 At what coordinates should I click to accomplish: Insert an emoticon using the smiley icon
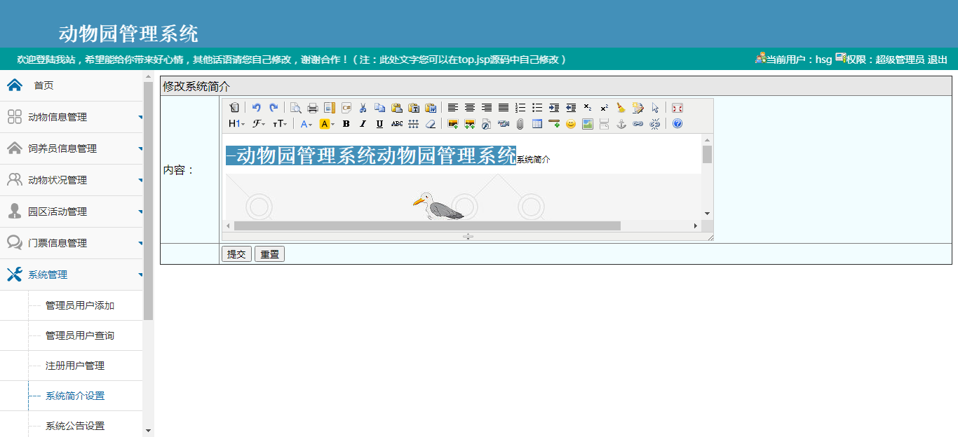coord(571,124)
